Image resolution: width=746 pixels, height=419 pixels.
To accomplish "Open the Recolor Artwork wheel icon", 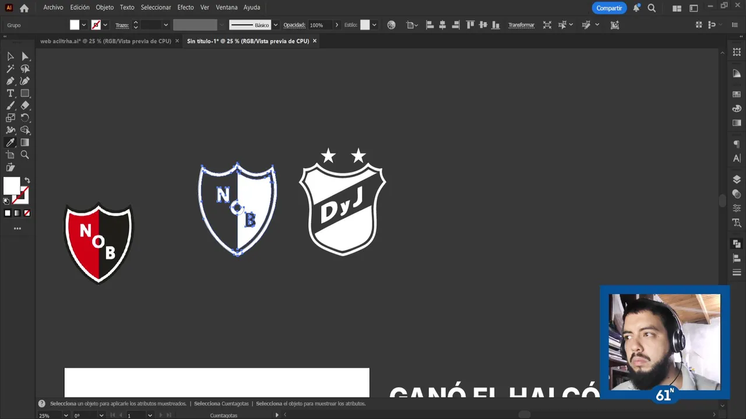I will (392, 25).
